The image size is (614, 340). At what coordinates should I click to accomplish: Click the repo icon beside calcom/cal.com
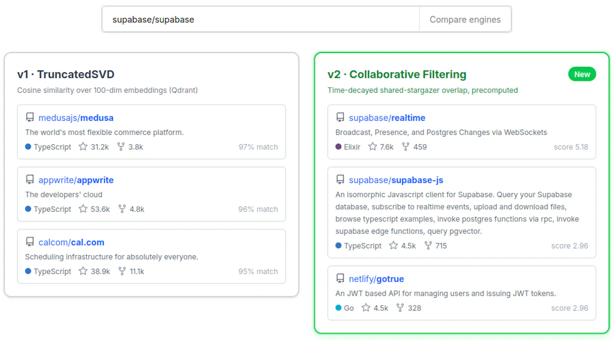(x=30, y=242)
